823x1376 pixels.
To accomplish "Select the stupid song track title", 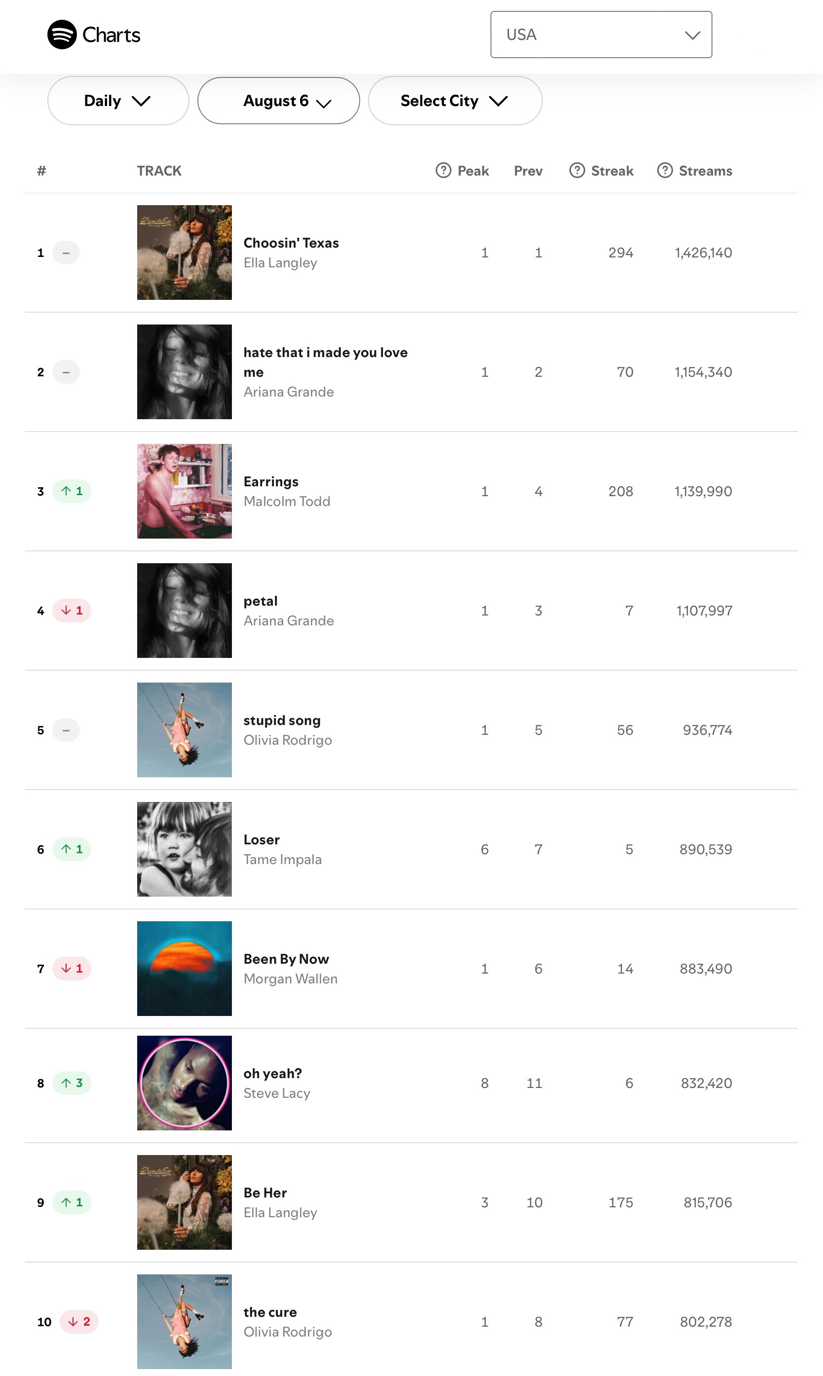I will [x=282, y=720].
